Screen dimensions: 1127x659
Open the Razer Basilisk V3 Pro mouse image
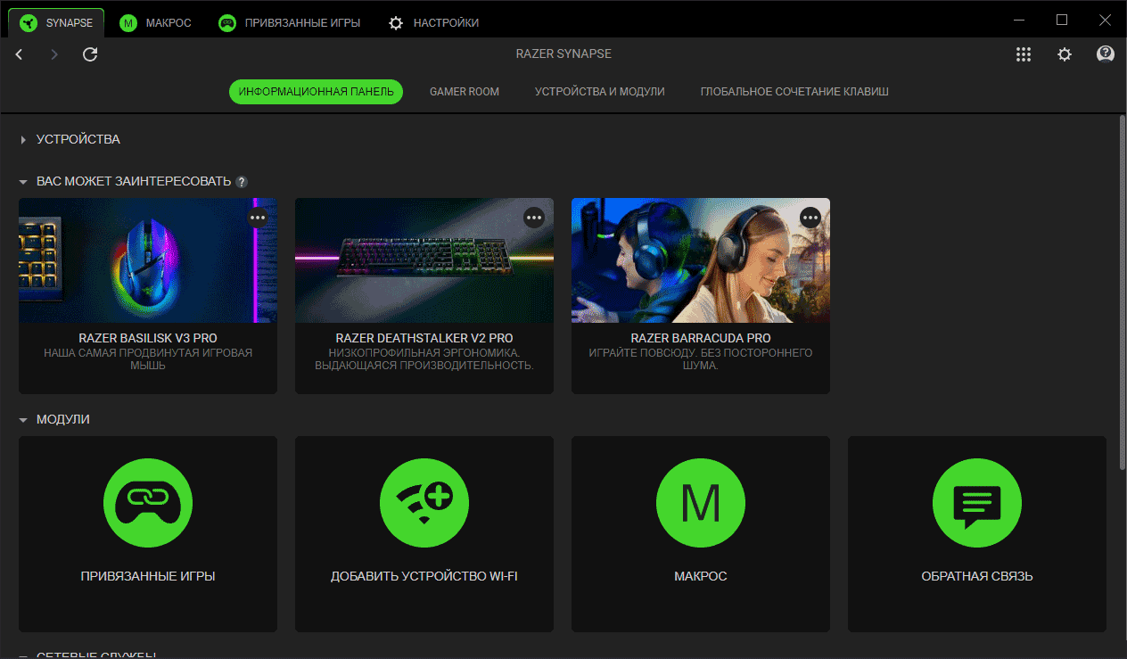[148, 260]
